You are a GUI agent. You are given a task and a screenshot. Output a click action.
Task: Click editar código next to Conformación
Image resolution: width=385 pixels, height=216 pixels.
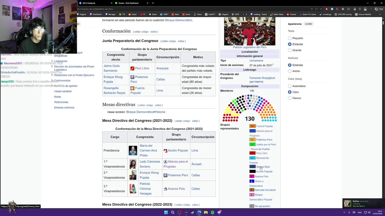pyautogui.click(x=141, y=32)
